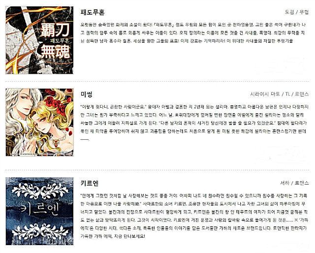Click the 키르엔 synopsis paragraph
The width and height of the screenshot is (315, 253).
tap(194, 216)
